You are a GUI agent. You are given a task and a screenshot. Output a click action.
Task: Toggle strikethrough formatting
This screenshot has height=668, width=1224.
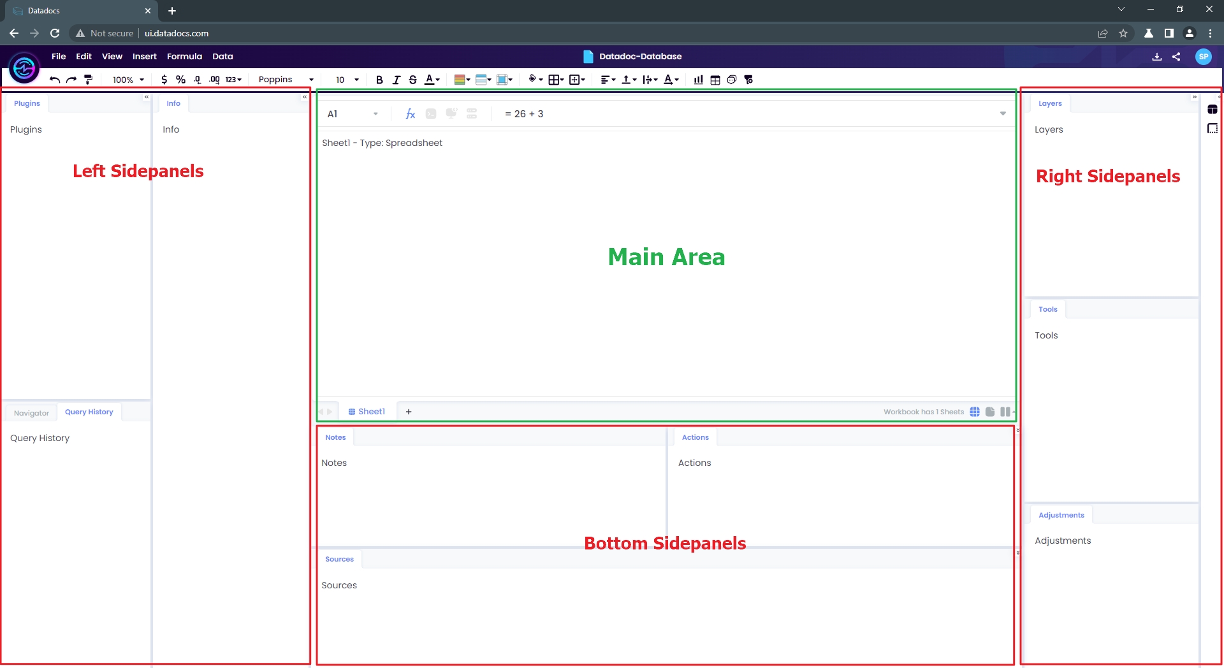412,79
